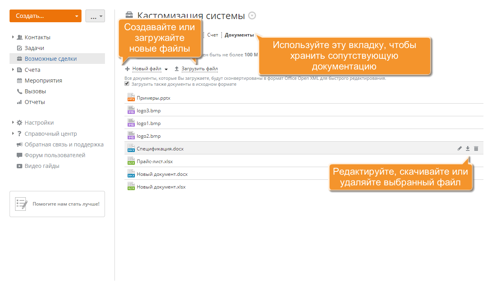The width and height of the screenshot is (493, 281).
Task: Click the Мероприятия calendar icon
Action: 19,81
